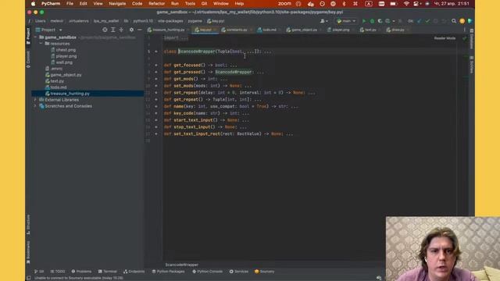Open the Zoom menu bar status item
This screenshot has height=281, width=500.
click(284, 4)
